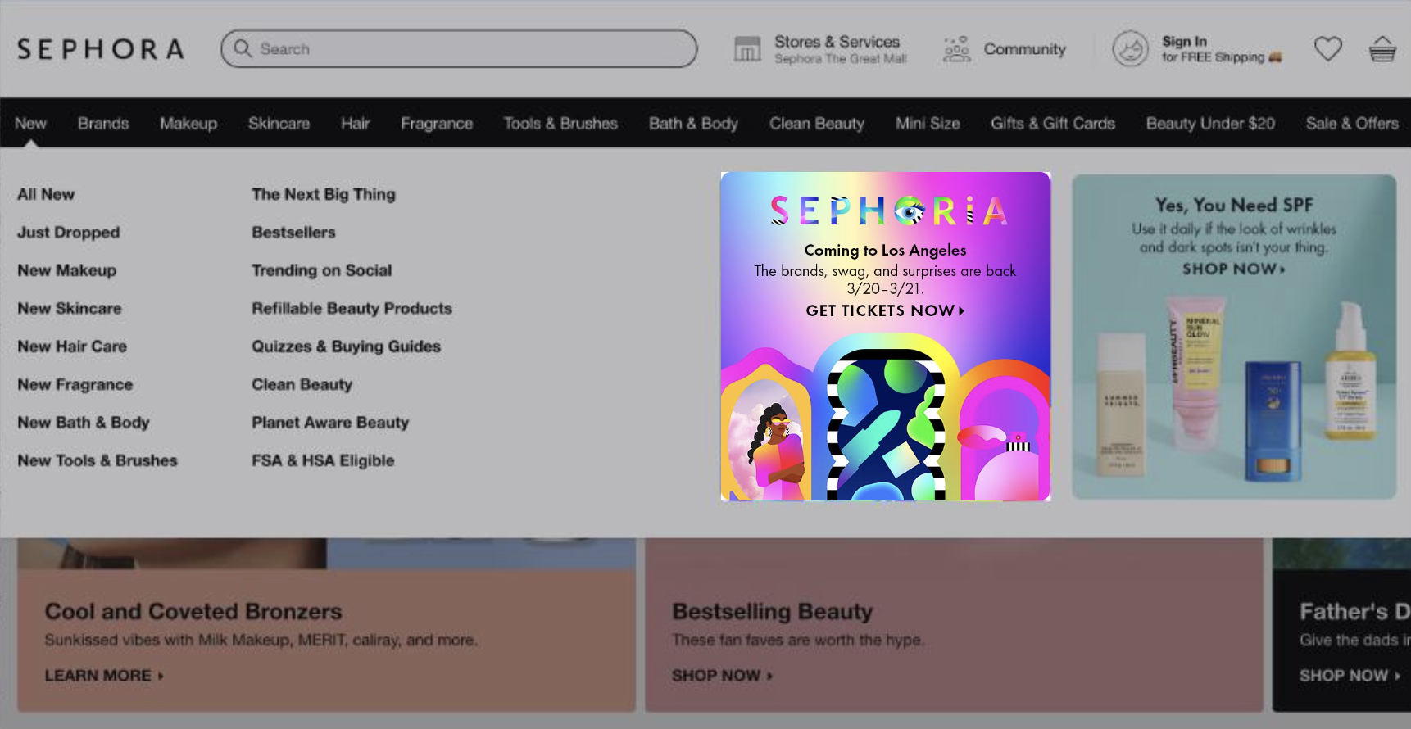Screen dimensions: 1411x729
Task: Select the Skincare navigation item
Action: coord(279,123)
